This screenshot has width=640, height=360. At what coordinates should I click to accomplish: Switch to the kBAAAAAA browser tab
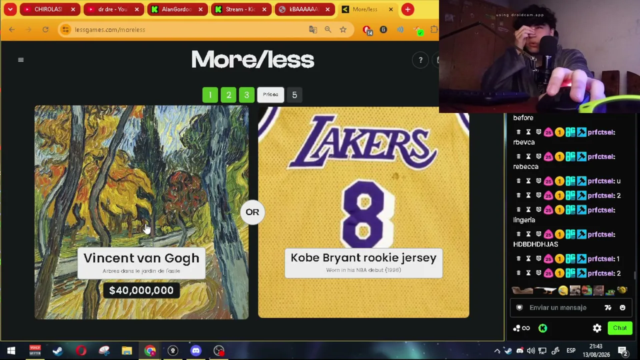pos(304,9)
